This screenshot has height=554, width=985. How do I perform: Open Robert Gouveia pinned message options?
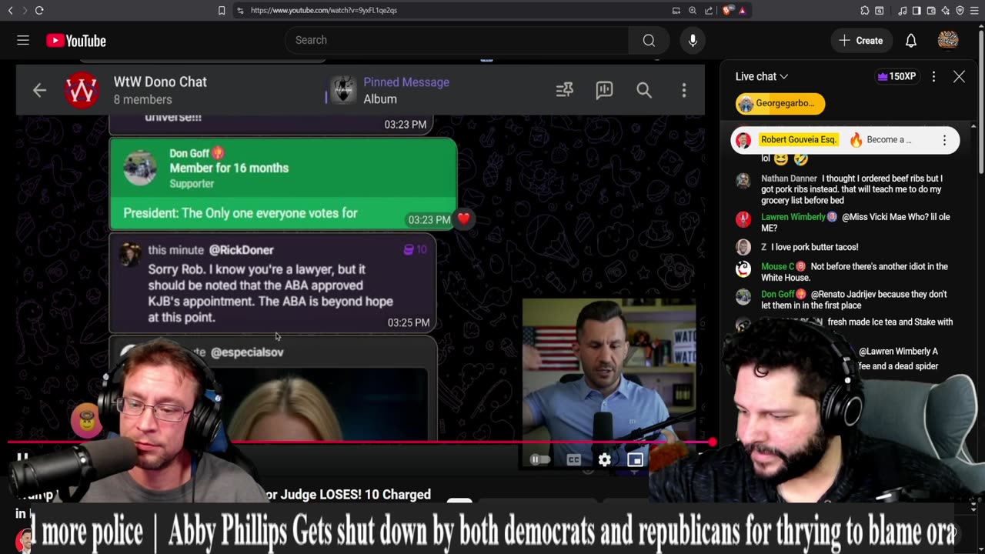[944, 140]
